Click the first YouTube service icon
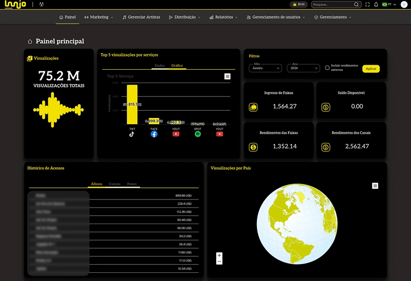411x281 pixels. [176, 134]
